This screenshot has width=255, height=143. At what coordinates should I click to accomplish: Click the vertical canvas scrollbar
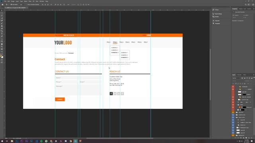210,75
